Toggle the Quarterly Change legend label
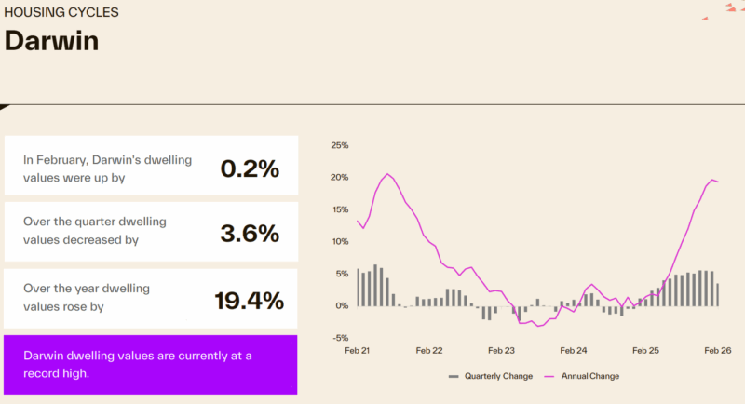This screenshot has width=745, height=404. [x=497, y=376]
